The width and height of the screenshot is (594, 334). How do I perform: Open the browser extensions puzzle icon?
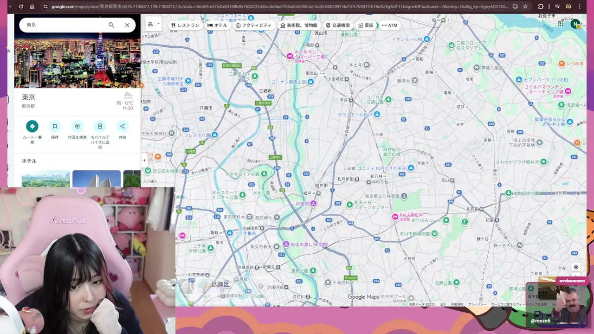[541, 6]
